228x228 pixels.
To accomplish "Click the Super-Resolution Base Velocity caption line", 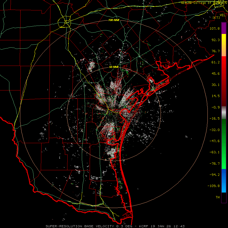I will [115, 226].
